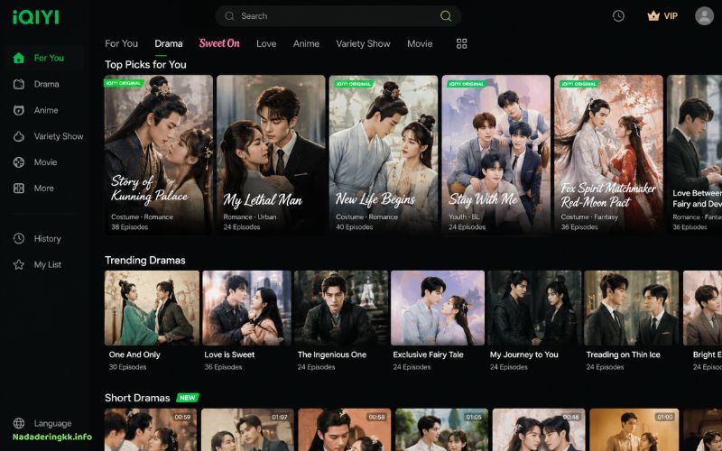Click the iQIYI logo
The image size is (722, 451).
pos(35,17)
